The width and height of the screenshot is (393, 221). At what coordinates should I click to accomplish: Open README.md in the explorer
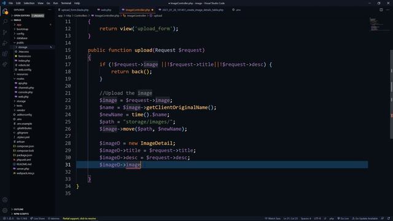coord(32,164)
